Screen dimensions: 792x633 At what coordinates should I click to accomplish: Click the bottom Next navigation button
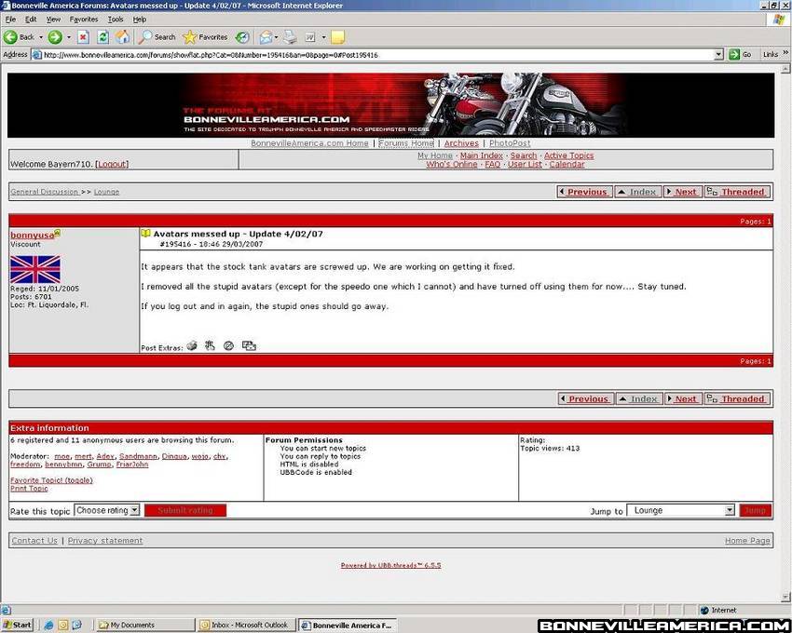pos(684,398)
